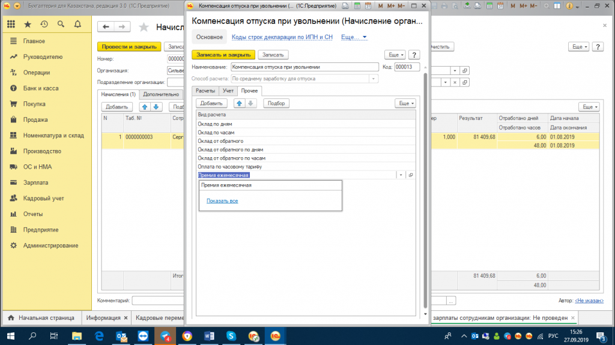Screen dimensions: 615x345
Task: Open the Еще dropdown in Прочее tab toolbar
Action: click(405, 103)
